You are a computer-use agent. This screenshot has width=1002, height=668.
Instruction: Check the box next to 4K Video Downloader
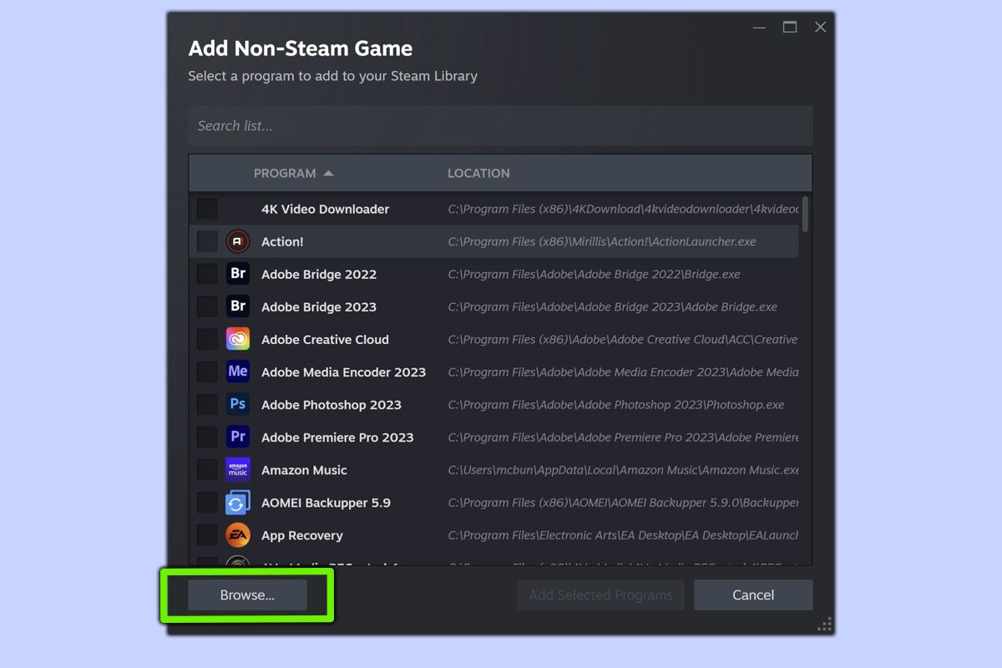click(206, 209)
